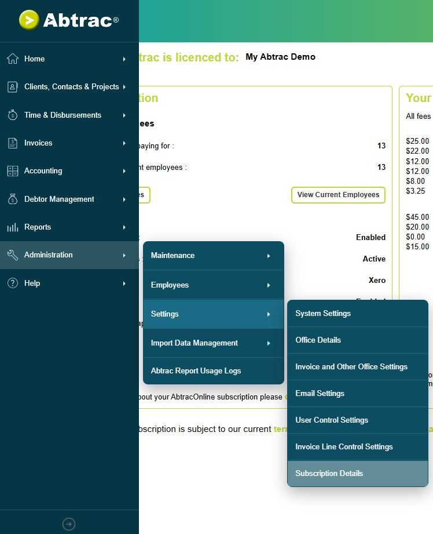Expand the Help submenu arrow
The image size is (433, 534).
[124, 284]
